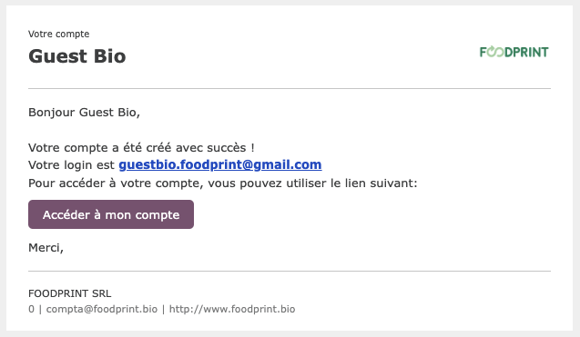Click the second pipe separator before the website URL

(164, 309)
